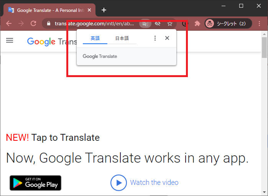Close the translate popup
This screenshot has height=196, width=268.
[x=167, y=38]
